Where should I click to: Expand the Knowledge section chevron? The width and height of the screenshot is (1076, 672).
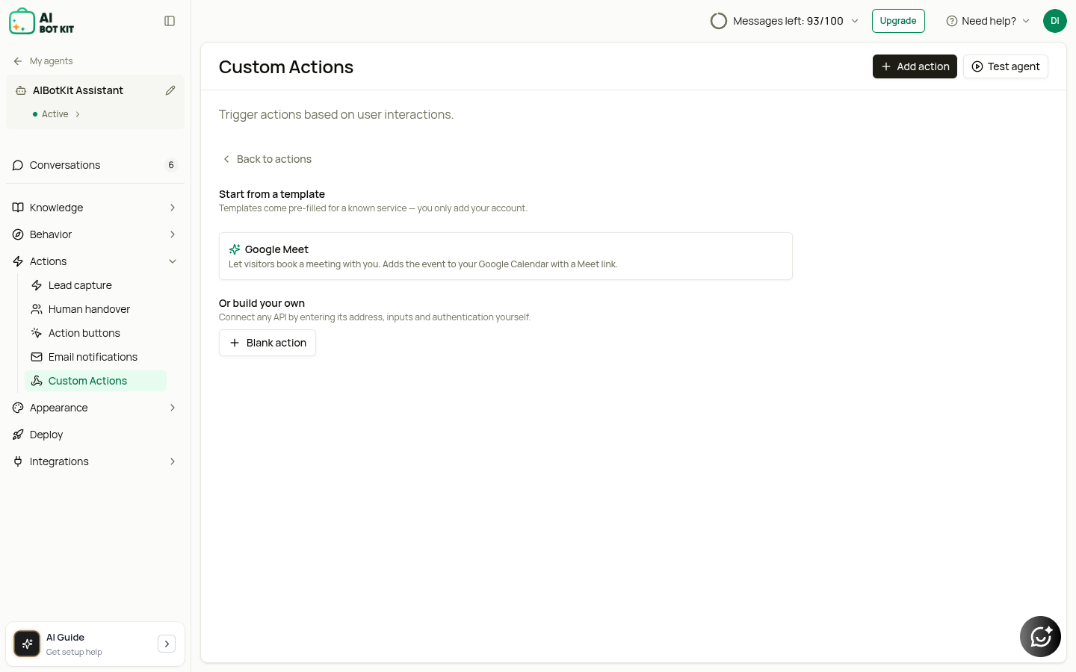(x=173, y=208)
